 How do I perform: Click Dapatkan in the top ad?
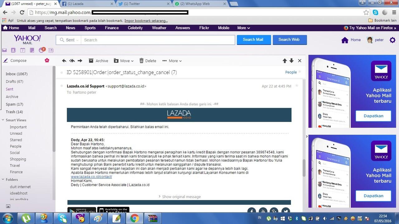[373, 116]
